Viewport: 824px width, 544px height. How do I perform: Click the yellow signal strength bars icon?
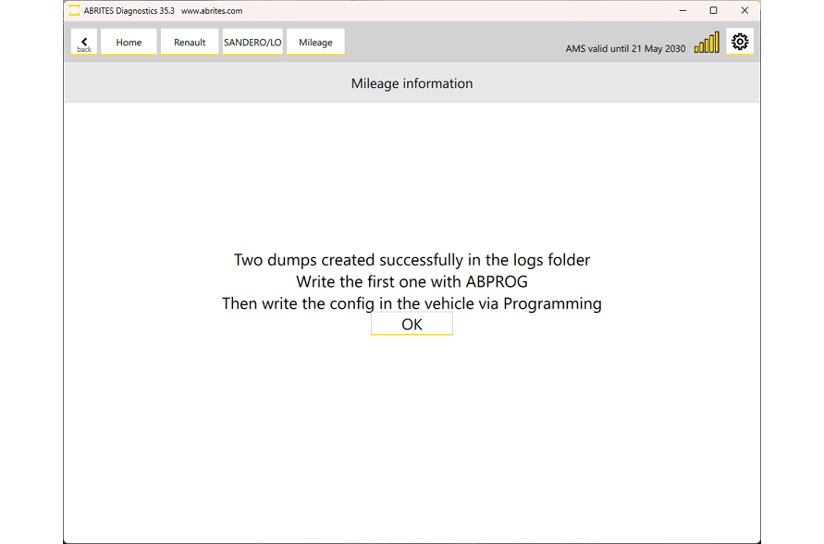point(707,43)
